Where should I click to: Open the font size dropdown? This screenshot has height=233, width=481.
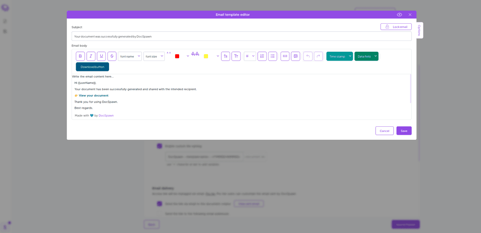[x=154, y=56]
